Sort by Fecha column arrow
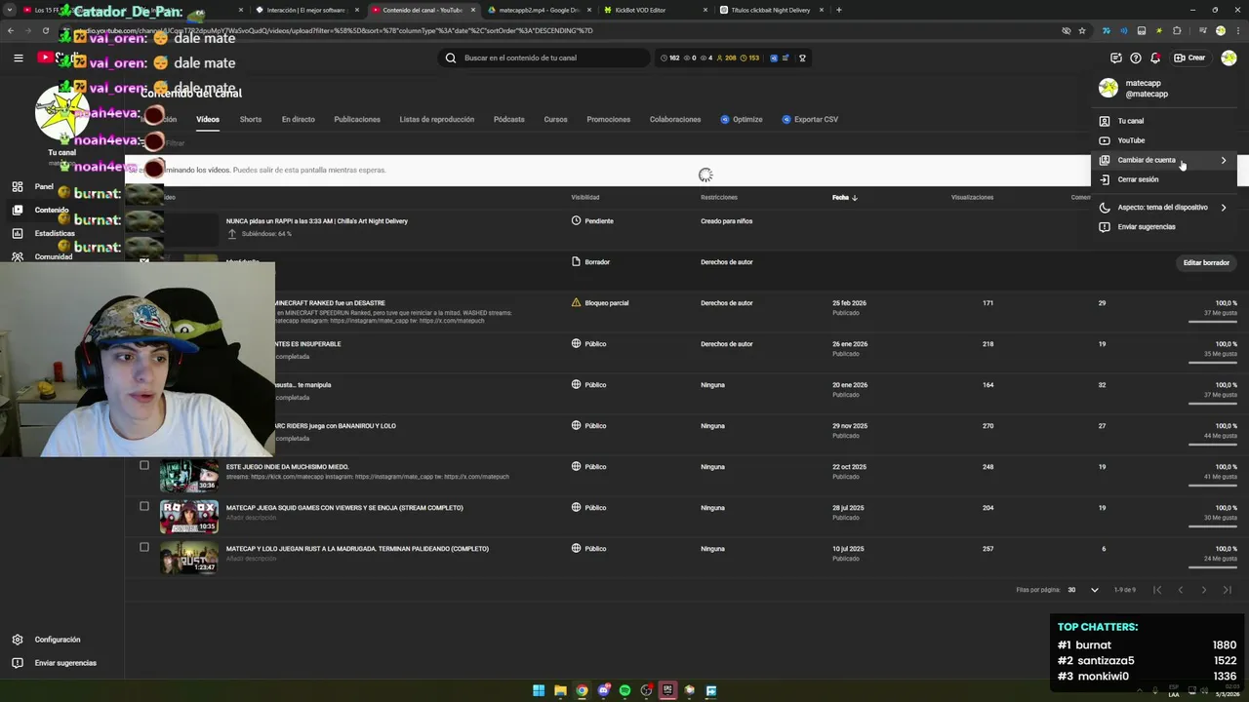The image size is (1249, 702). point(855,197)
